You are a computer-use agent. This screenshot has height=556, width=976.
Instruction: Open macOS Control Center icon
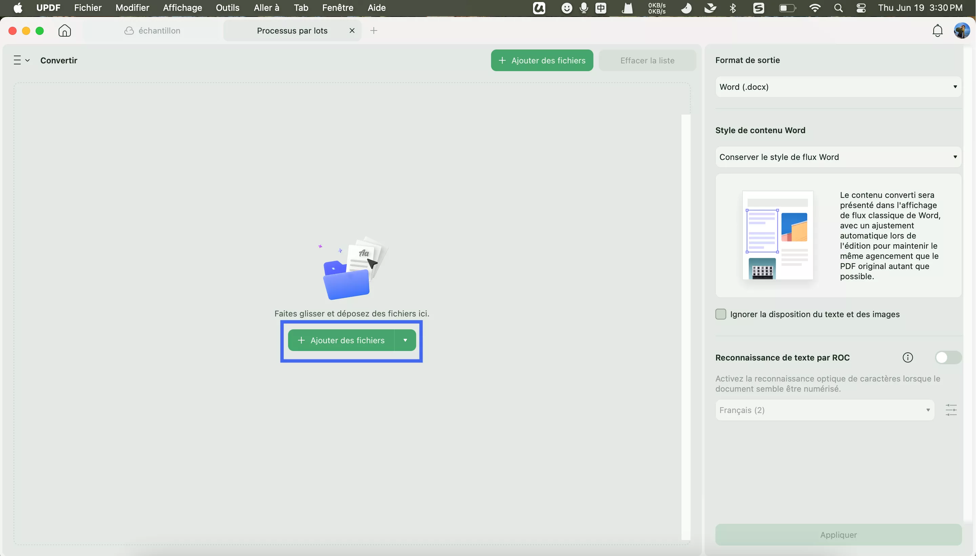pos(861,8)
